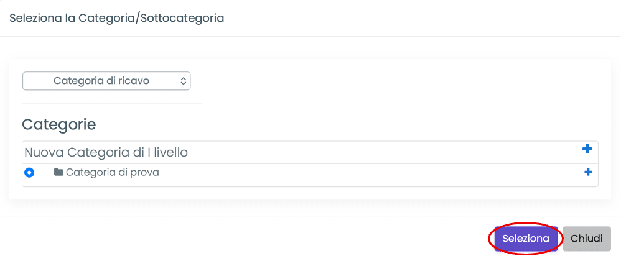Open the Categoria di ricavo dropdown
The image size is (621, 261).
click(106, 81)
